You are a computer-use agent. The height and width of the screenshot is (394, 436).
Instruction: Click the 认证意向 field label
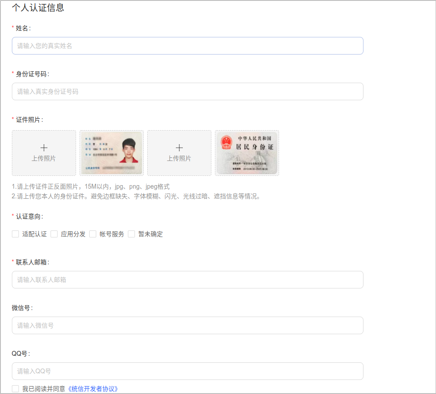click(x=29, y=216)
